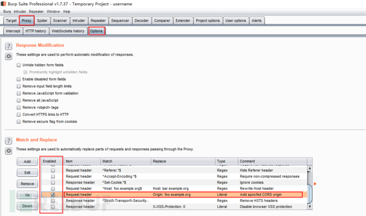
Task: Click the orange arrow beside the rules table
Action: (x=315, y=184)
